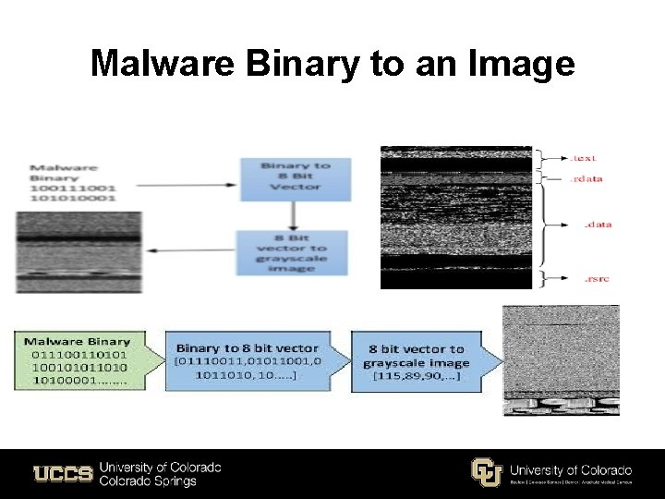Click the '.rsrc' red section label

(597, 279)
